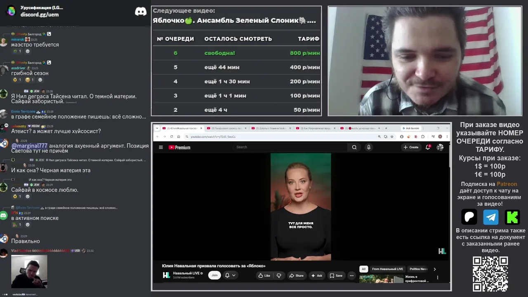528x297 pixels.
Task: Toggle the laughing emoji reaction under 'грибной сезон'
Action: pos(30,80)
